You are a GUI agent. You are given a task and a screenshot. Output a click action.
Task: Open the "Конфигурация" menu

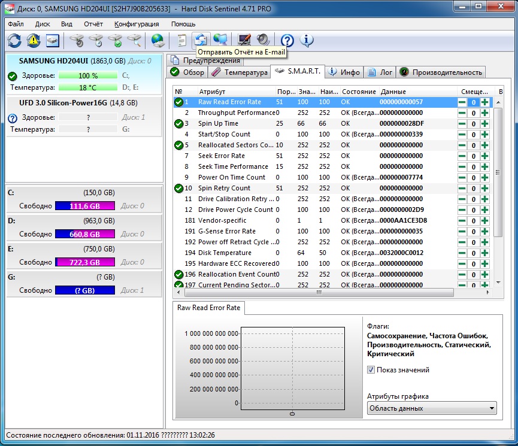(x=137, y=24)
